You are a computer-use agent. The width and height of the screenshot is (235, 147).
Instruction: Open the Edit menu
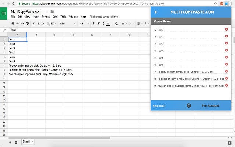point(20,17)
